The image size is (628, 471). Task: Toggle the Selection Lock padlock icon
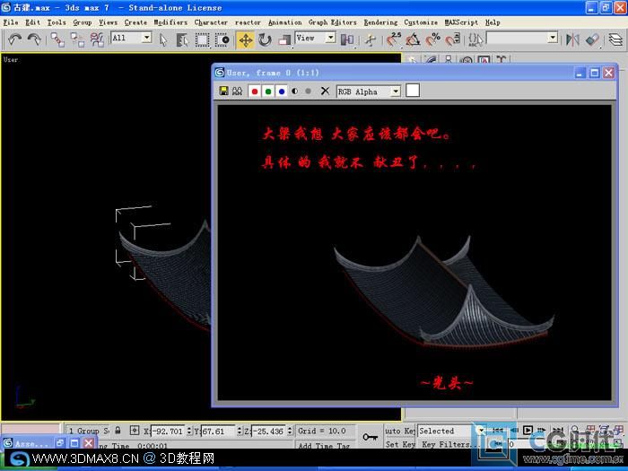click(118, 431)
